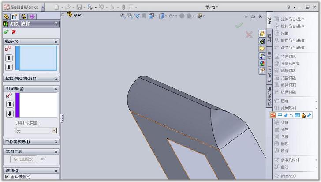The image size is (321, 182).
Task: Switch to the 评估 vertical tab
Action: point(269,55)
